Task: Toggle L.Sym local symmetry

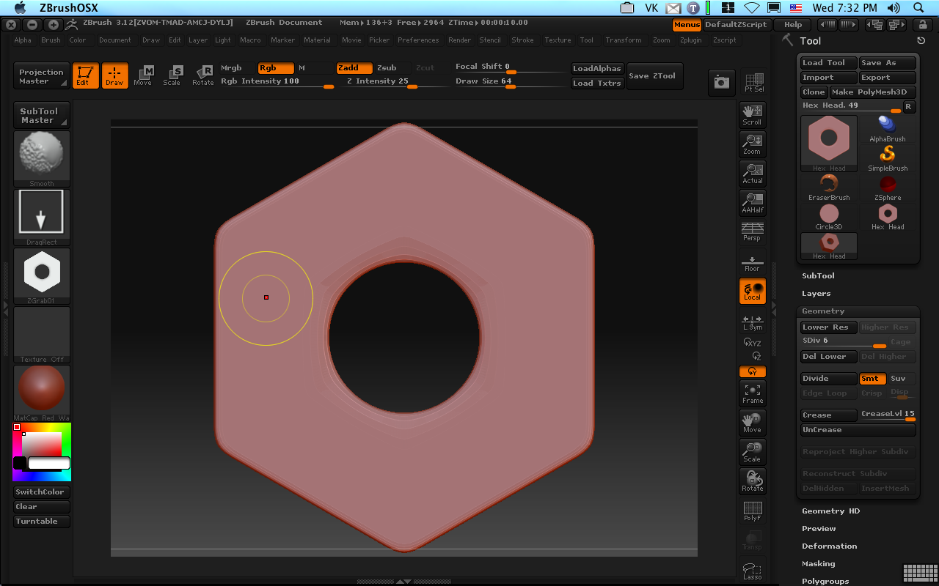Action: (752, 322)
